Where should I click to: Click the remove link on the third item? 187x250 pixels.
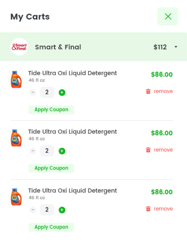pyautogui.click(x=163, y=209)
